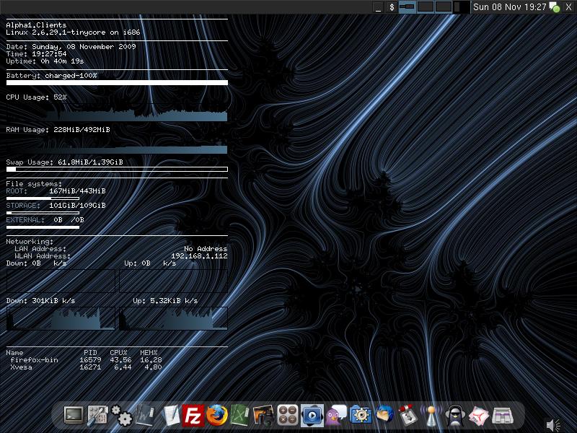This screenshot has height=433, width=577.
Task: Launch the Firefox browser
Action: 216,415
